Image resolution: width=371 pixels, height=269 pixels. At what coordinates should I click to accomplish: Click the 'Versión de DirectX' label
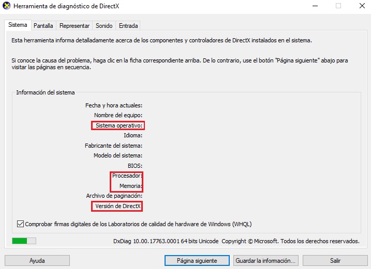[118, 206]
